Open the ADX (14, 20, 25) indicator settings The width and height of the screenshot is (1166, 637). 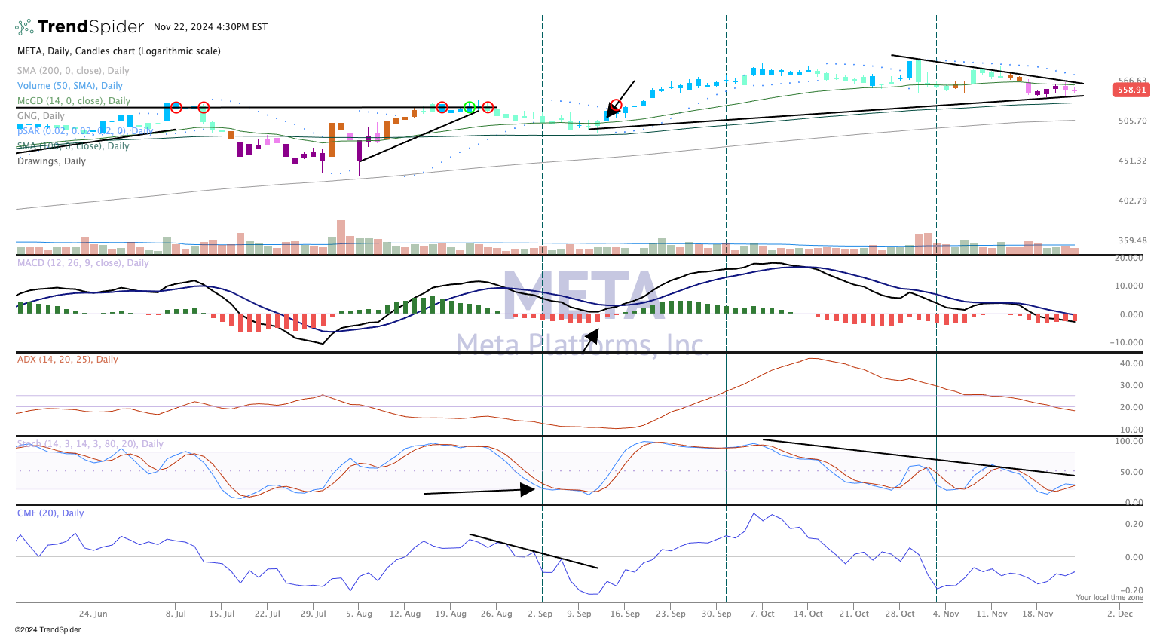point(67,360)
